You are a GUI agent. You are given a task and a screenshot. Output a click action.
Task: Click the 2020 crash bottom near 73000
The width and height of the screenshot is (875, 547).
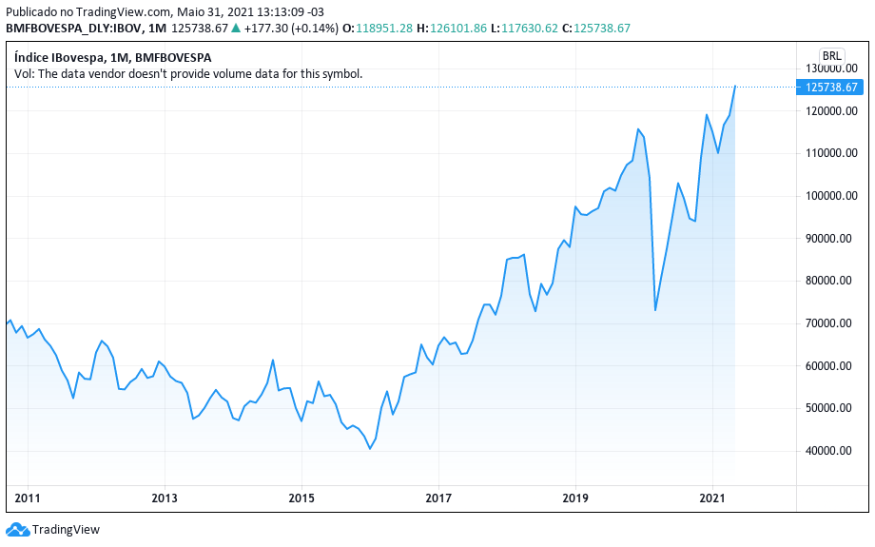pyautogui.click(x=655, y=310)
